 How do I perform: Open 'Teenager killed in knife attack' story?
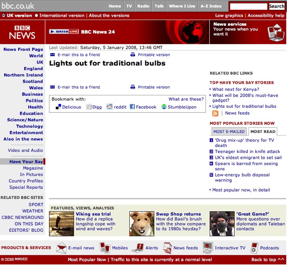coord(247,151)
